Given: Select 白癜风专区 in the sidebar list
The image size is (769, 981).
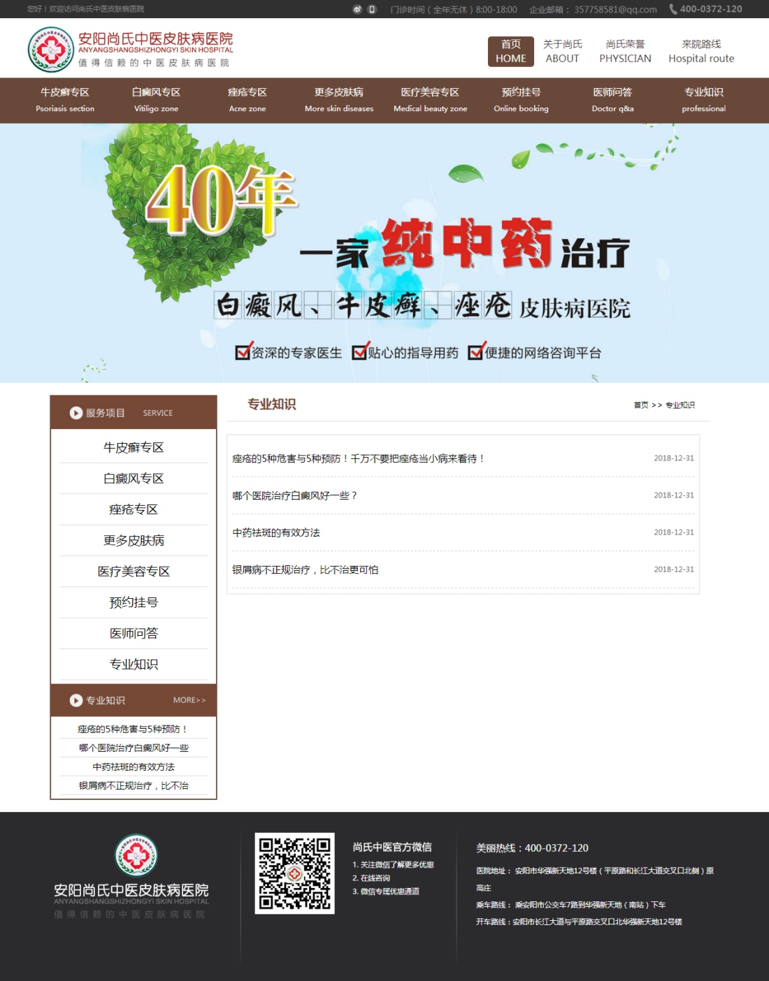Looking at the screenshot, I should (x=133, y=478).
